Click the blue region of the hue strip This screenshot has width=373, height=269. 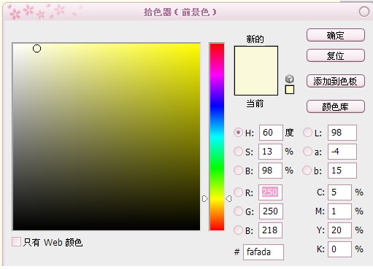pyautogui.click(x=217, y=106)
